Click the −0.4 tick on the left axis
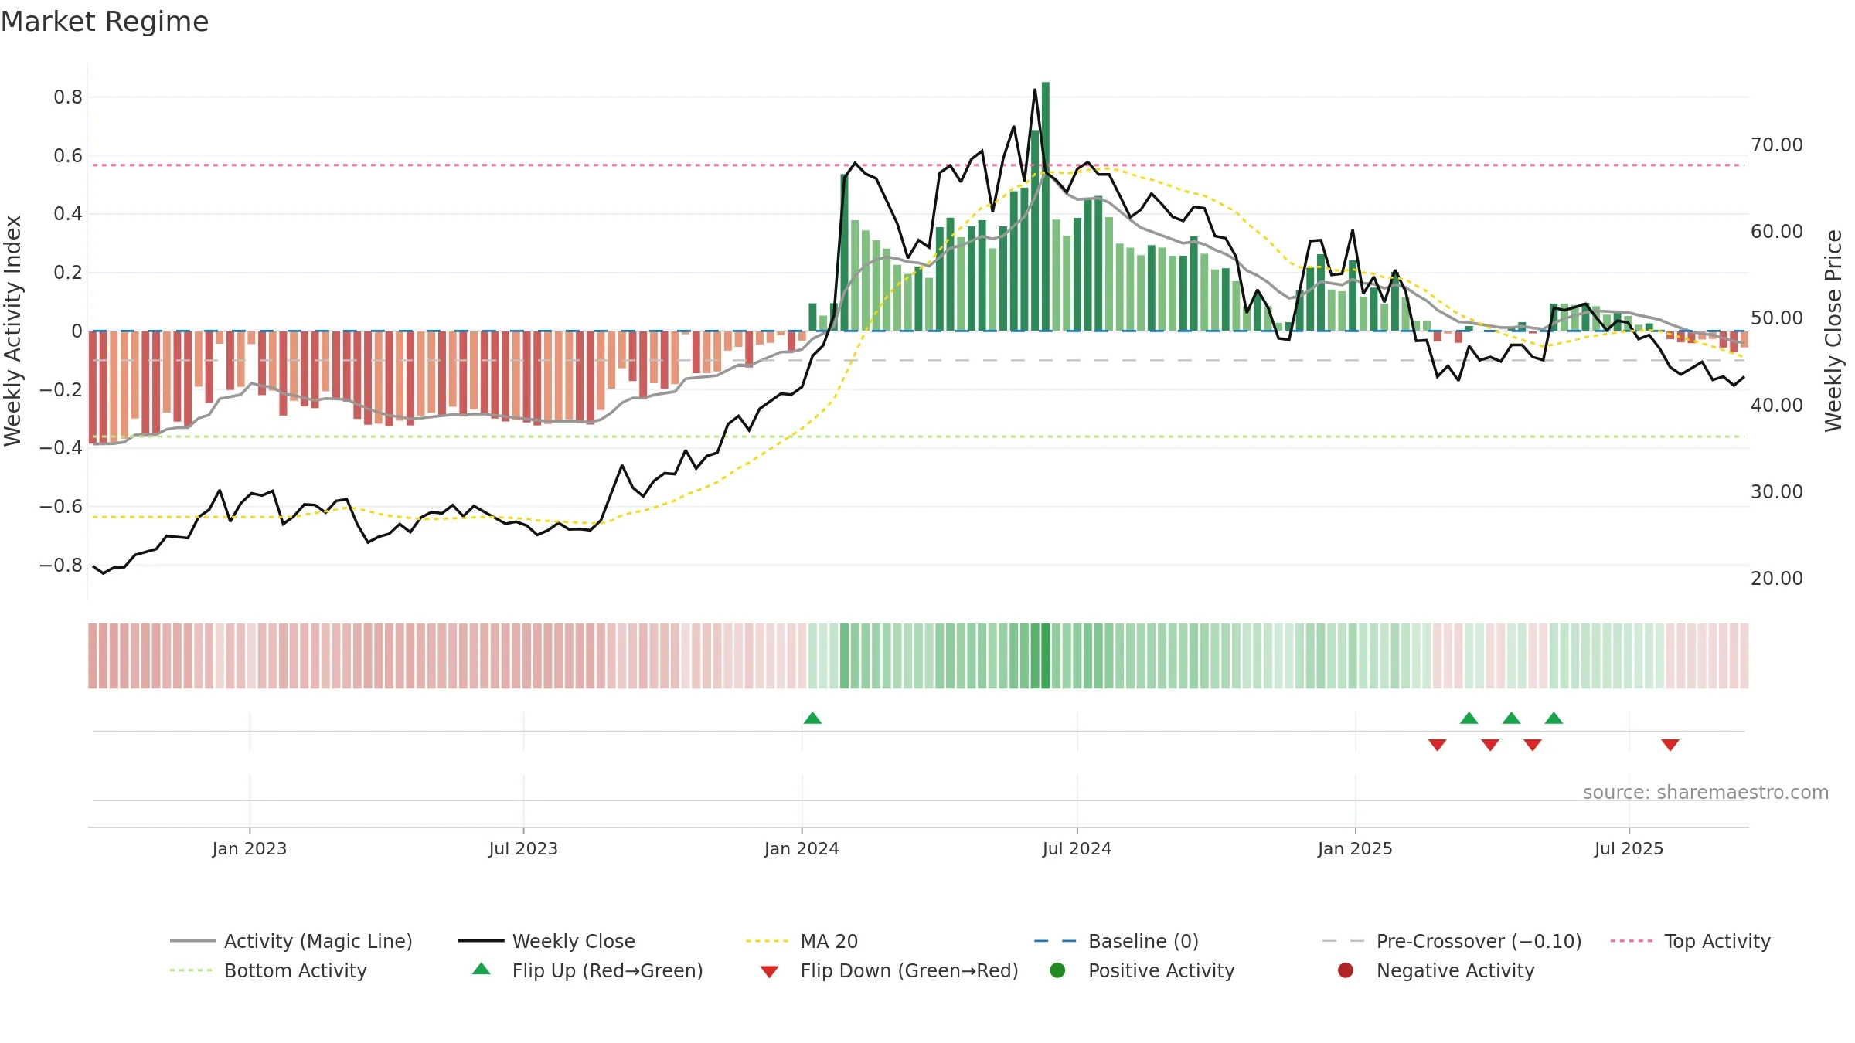 pos(61,447)
